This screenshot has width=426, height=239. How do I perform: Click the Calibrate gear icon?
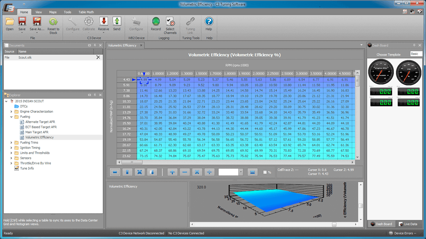(x=89, y=22)
